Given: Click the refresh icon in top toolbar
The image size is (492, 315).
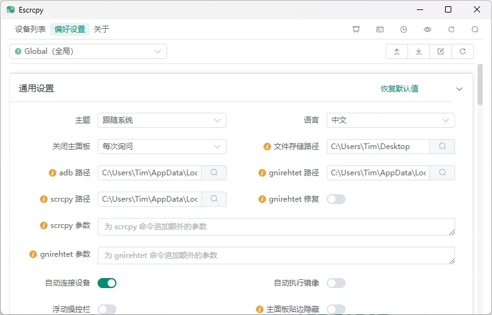Looking at the screenshot, I should (x=451, y=29).
